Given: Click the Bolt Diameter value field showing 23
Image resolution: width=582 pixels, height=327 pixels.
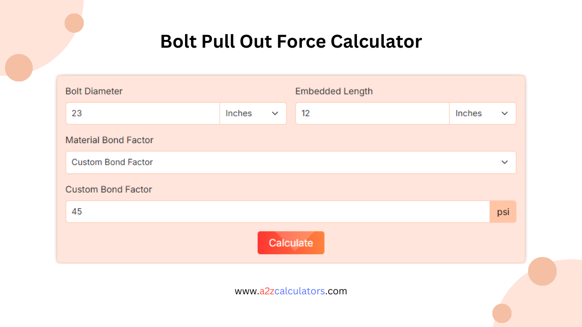Looking at the screenshot, I should (142, 113).
